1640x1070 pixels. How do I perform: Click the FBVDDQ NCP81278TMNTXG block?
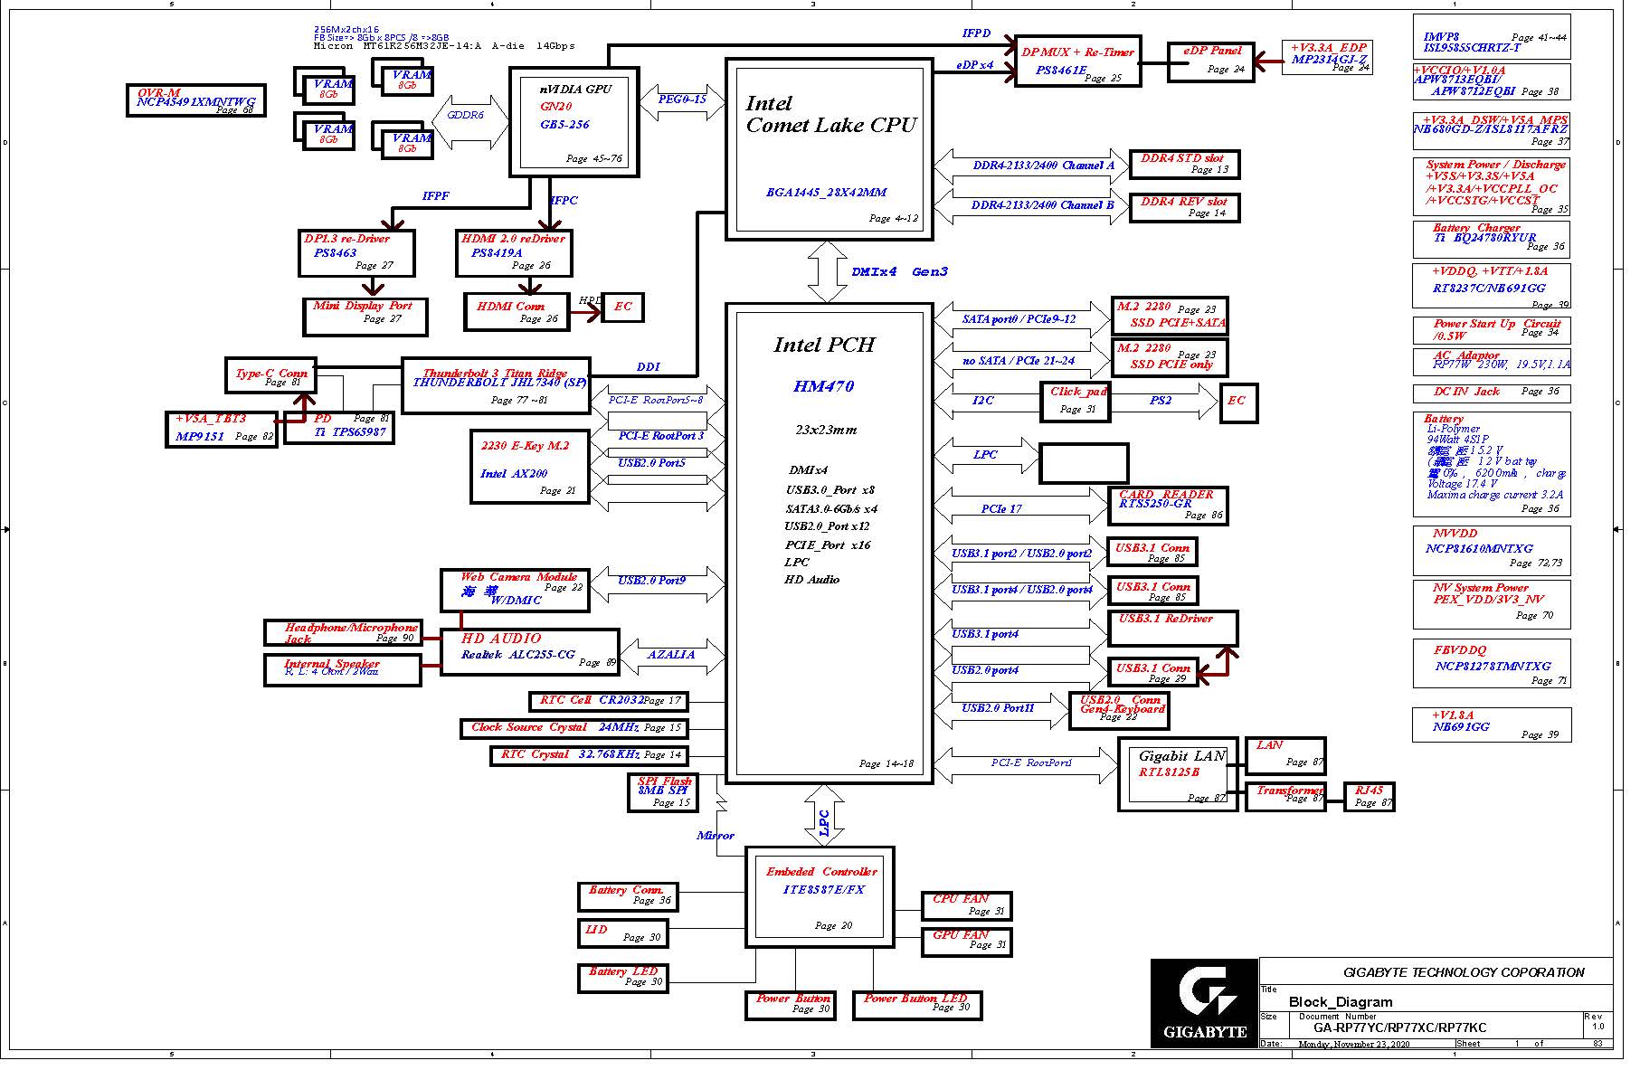1492,663
